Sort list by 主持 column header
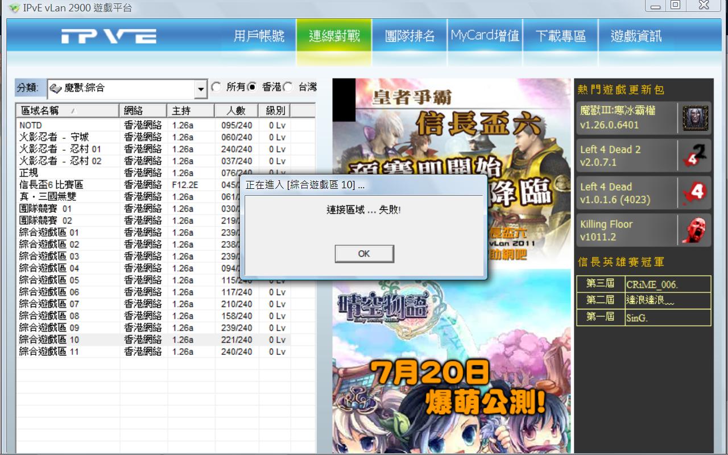 tap(191, 110)
